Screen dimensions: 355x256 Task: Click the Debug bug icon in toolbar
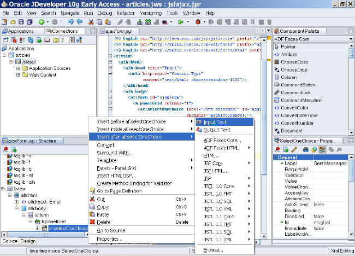click(197, 22)
